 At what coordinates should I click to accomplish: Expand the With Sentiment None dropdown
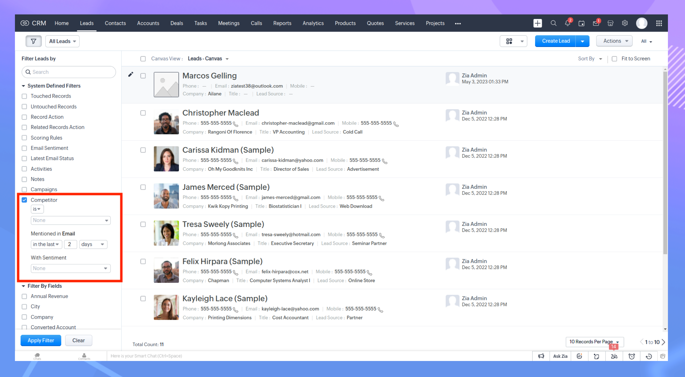[x=70, y=268]
